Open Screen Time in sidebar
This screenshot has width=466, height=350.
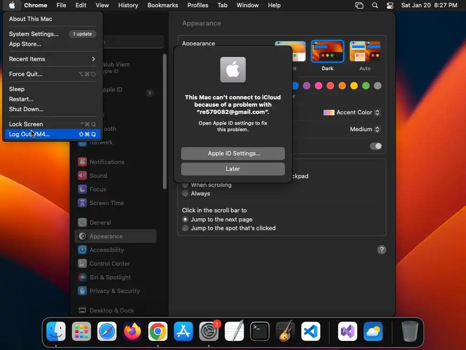(x=116, y=203)
